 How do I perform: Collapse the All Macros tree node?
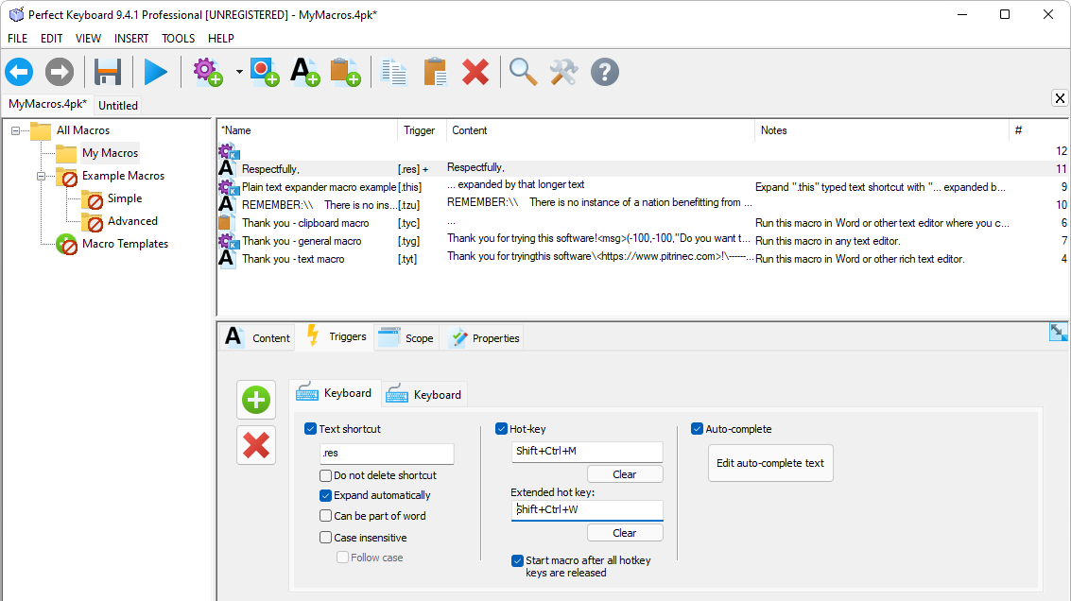pos(16,130)
